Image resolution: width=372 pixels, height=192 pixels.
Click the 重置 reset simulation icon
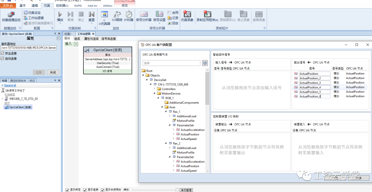[x=92, y=14]
